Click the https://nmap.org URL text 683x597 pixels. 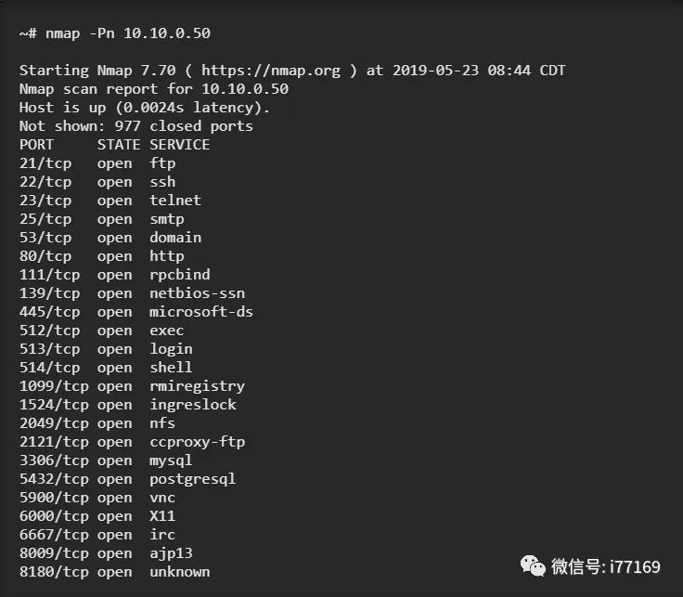click(x=271, y=71)
